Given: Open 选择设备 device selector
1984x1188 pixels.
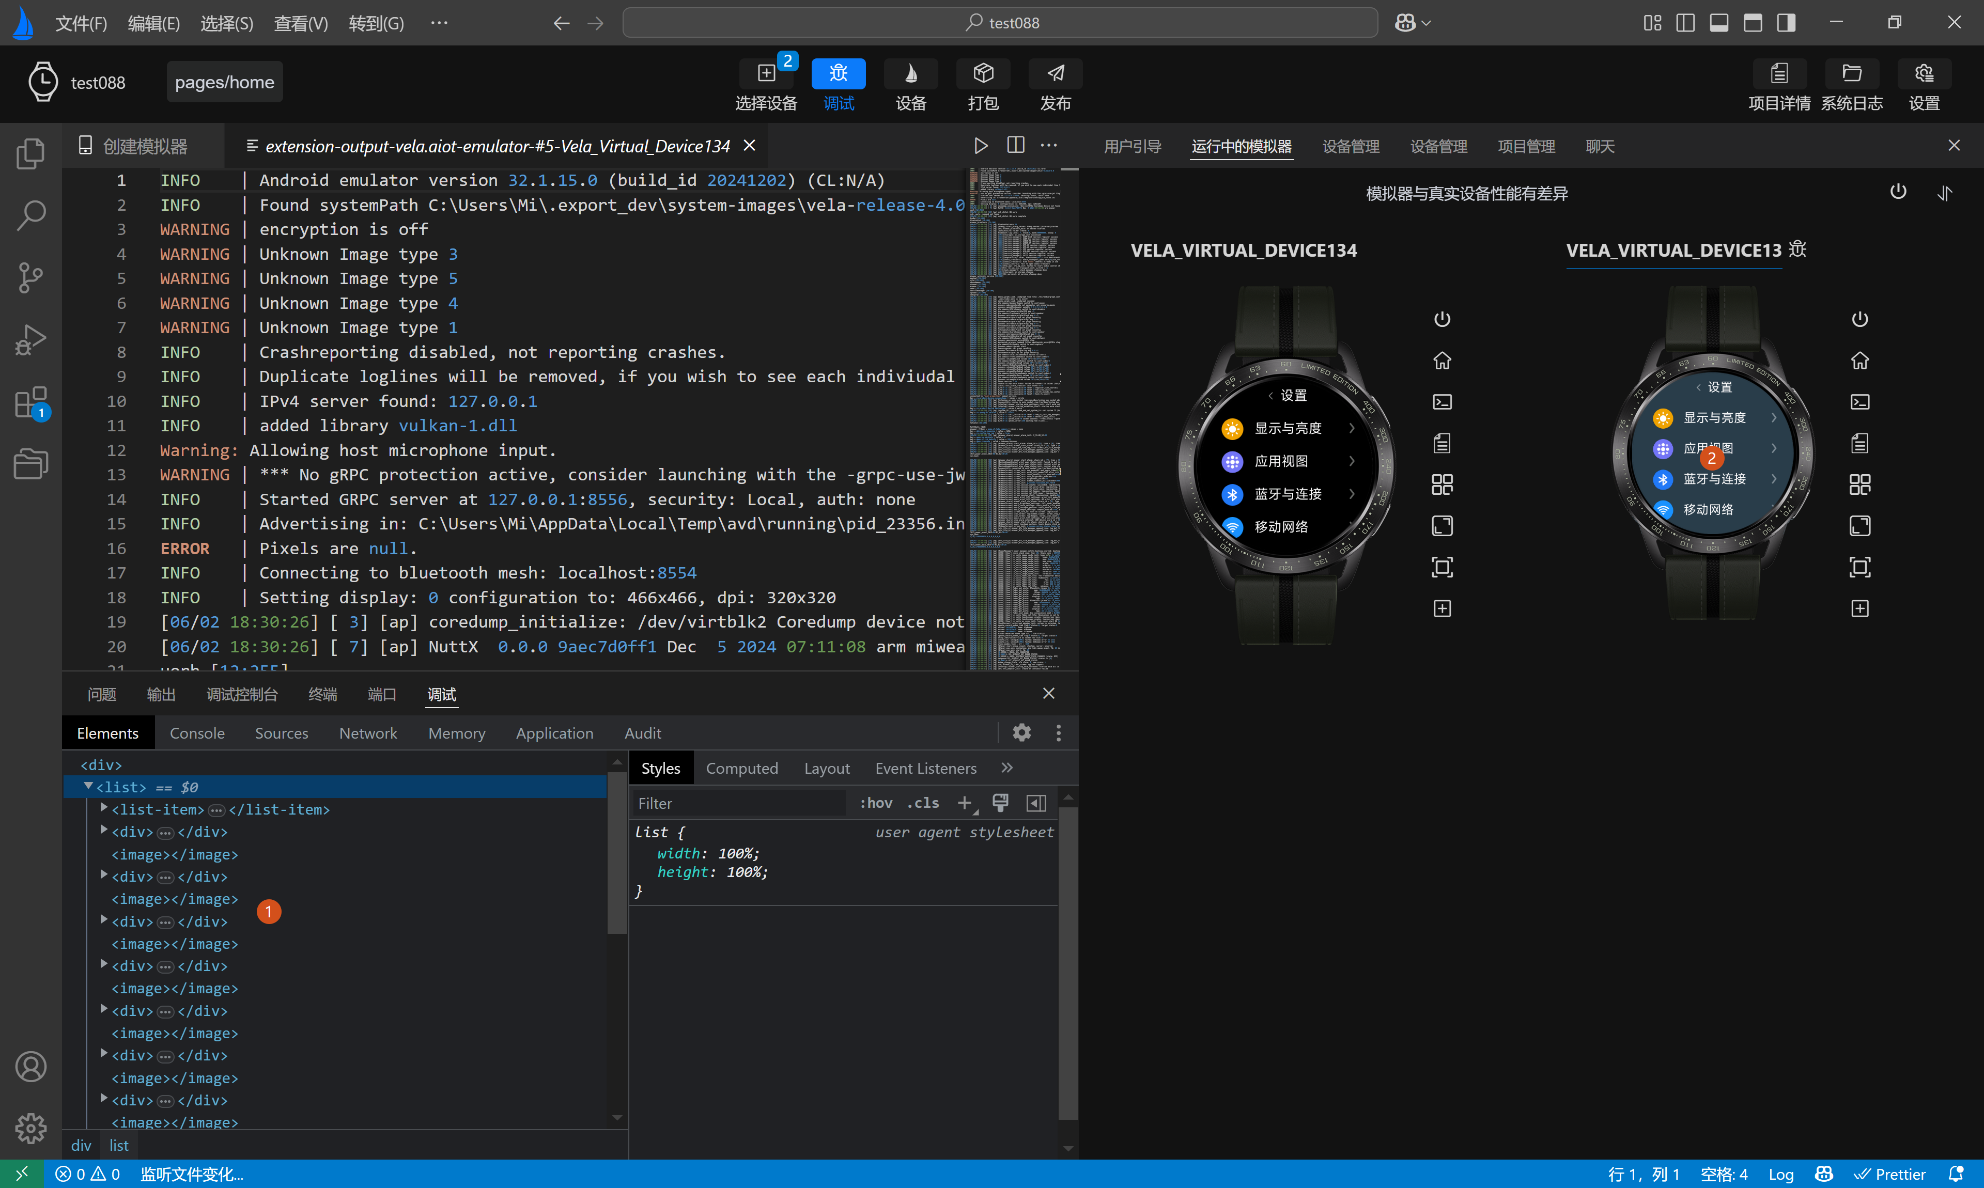Looking at the screenshot, I should 765,74.
